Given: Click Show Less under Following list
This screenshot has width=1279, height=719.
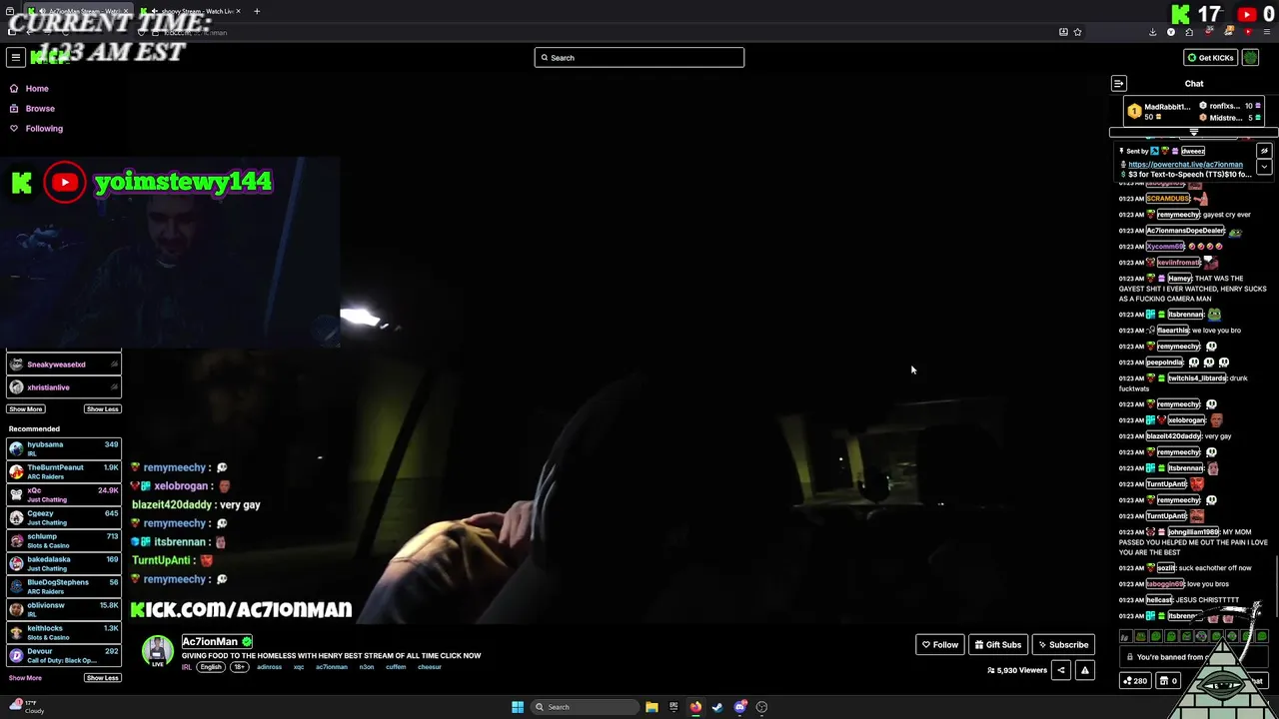Looking at the screenshot, I should [x=102, y=409].
